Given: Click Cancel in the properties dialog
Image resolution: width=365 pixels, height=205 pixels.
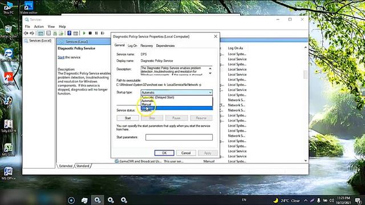Looking at the screenshot, I should click(186, 153).
